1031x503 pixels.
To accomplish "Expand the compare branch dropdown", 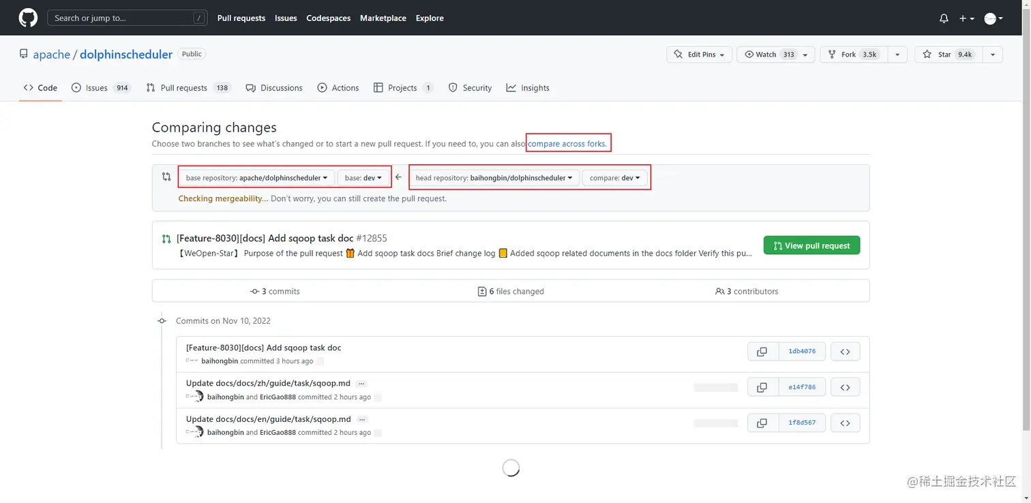I will [614, 178].
